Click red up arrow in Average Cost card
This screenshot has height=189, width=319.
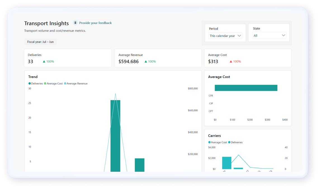pos(231,62)
